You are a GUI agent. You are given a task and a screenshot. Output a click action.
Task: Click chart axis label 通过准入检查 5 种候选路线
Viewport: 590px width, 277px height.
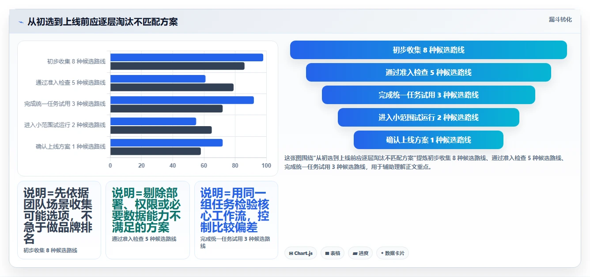click(x=71, y=83)
